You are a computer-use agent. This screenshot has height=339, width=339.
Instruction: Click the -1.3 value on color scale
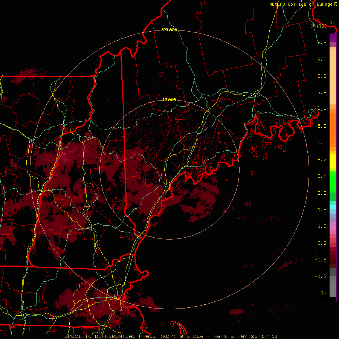coord(321,276)
